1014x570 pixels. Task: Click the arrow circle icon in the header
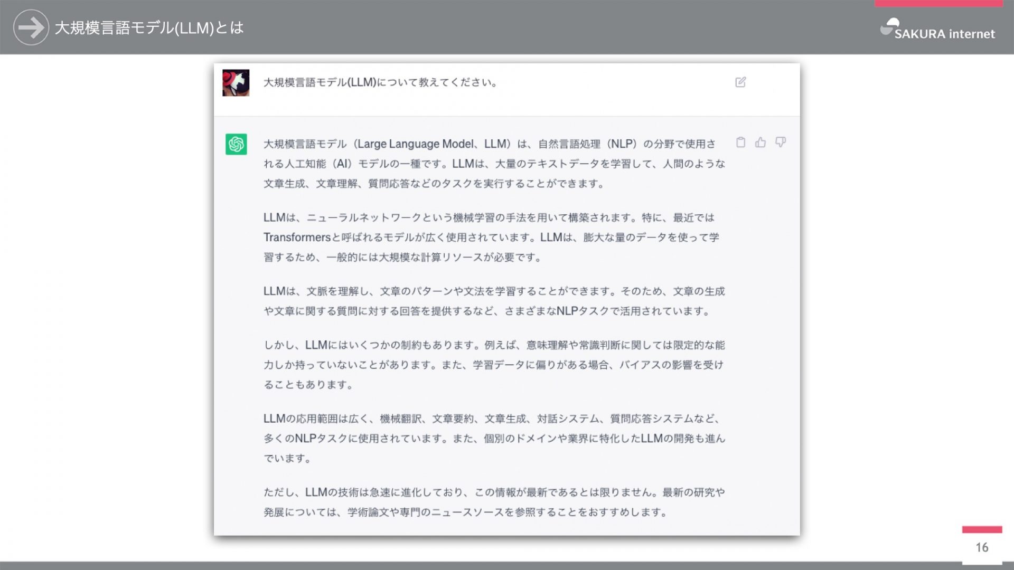pyautogui.click(x=31, y=27)
